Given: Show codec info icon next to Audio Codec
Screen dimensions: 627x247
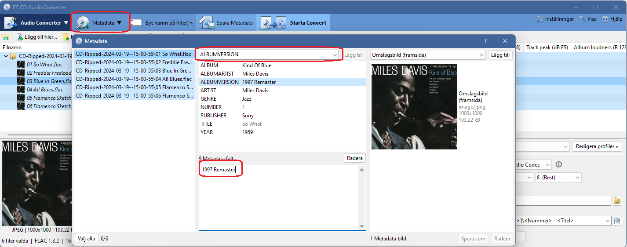Looking at the screenshot, I should pos(559,165).
